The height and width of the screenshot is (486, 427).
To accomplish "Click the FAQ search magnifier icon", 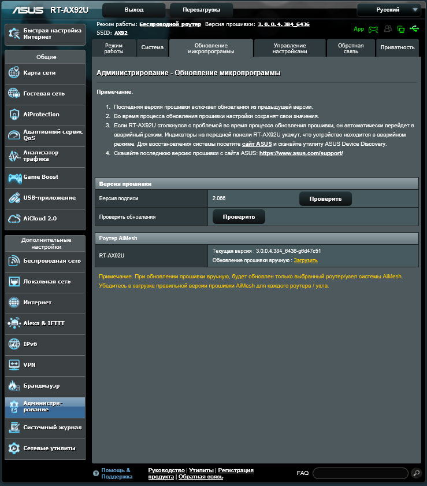I will point(417,473).
